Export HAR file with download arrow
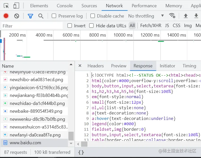Screen dimensions: 201x158 (x=196, y=16)
